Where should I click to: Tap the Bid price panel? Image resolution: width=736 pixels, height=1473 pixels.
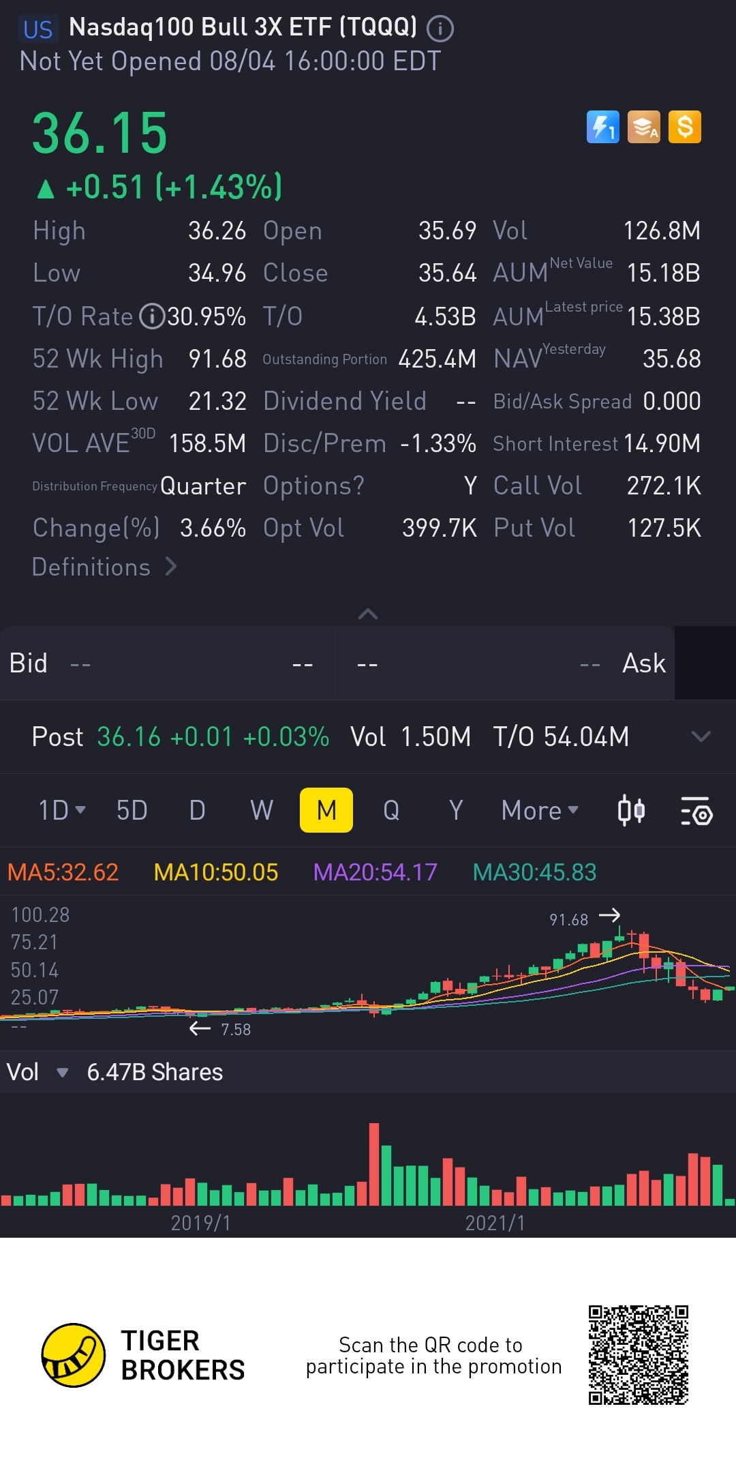pyautogui.click(x=167, y=663)
